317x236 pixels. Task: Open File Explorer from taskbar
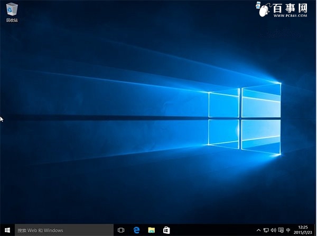point(152,230)
